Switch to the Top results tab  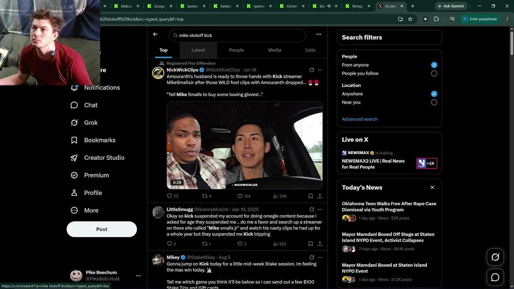point(163,50)
